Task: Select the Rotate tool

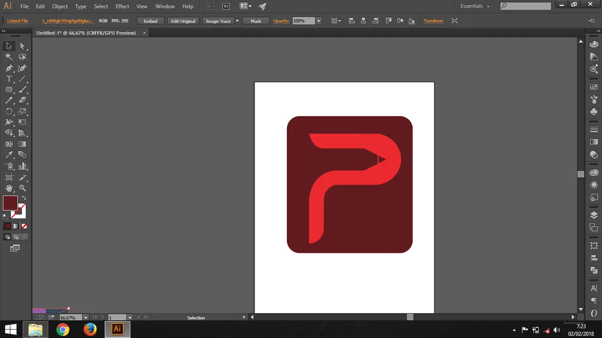Action: click(9, 112)
